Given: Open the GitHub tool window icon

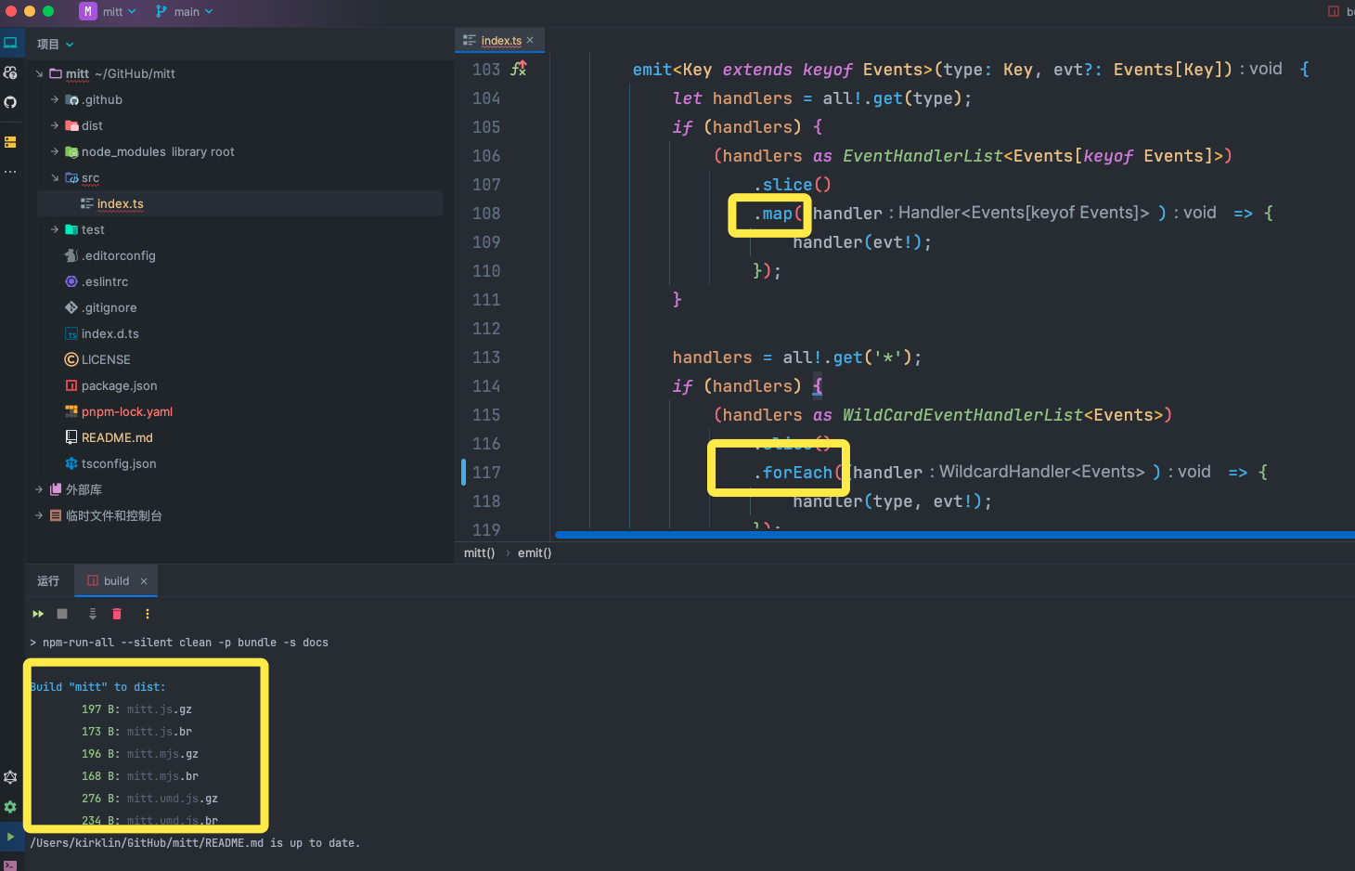Looking at the screenshot, I should (x=10, y=102).
